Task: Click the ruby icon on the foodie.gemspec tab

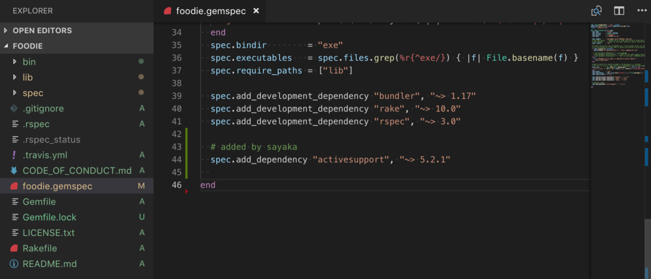Action: pyautogui.click(x=167, y=11)
